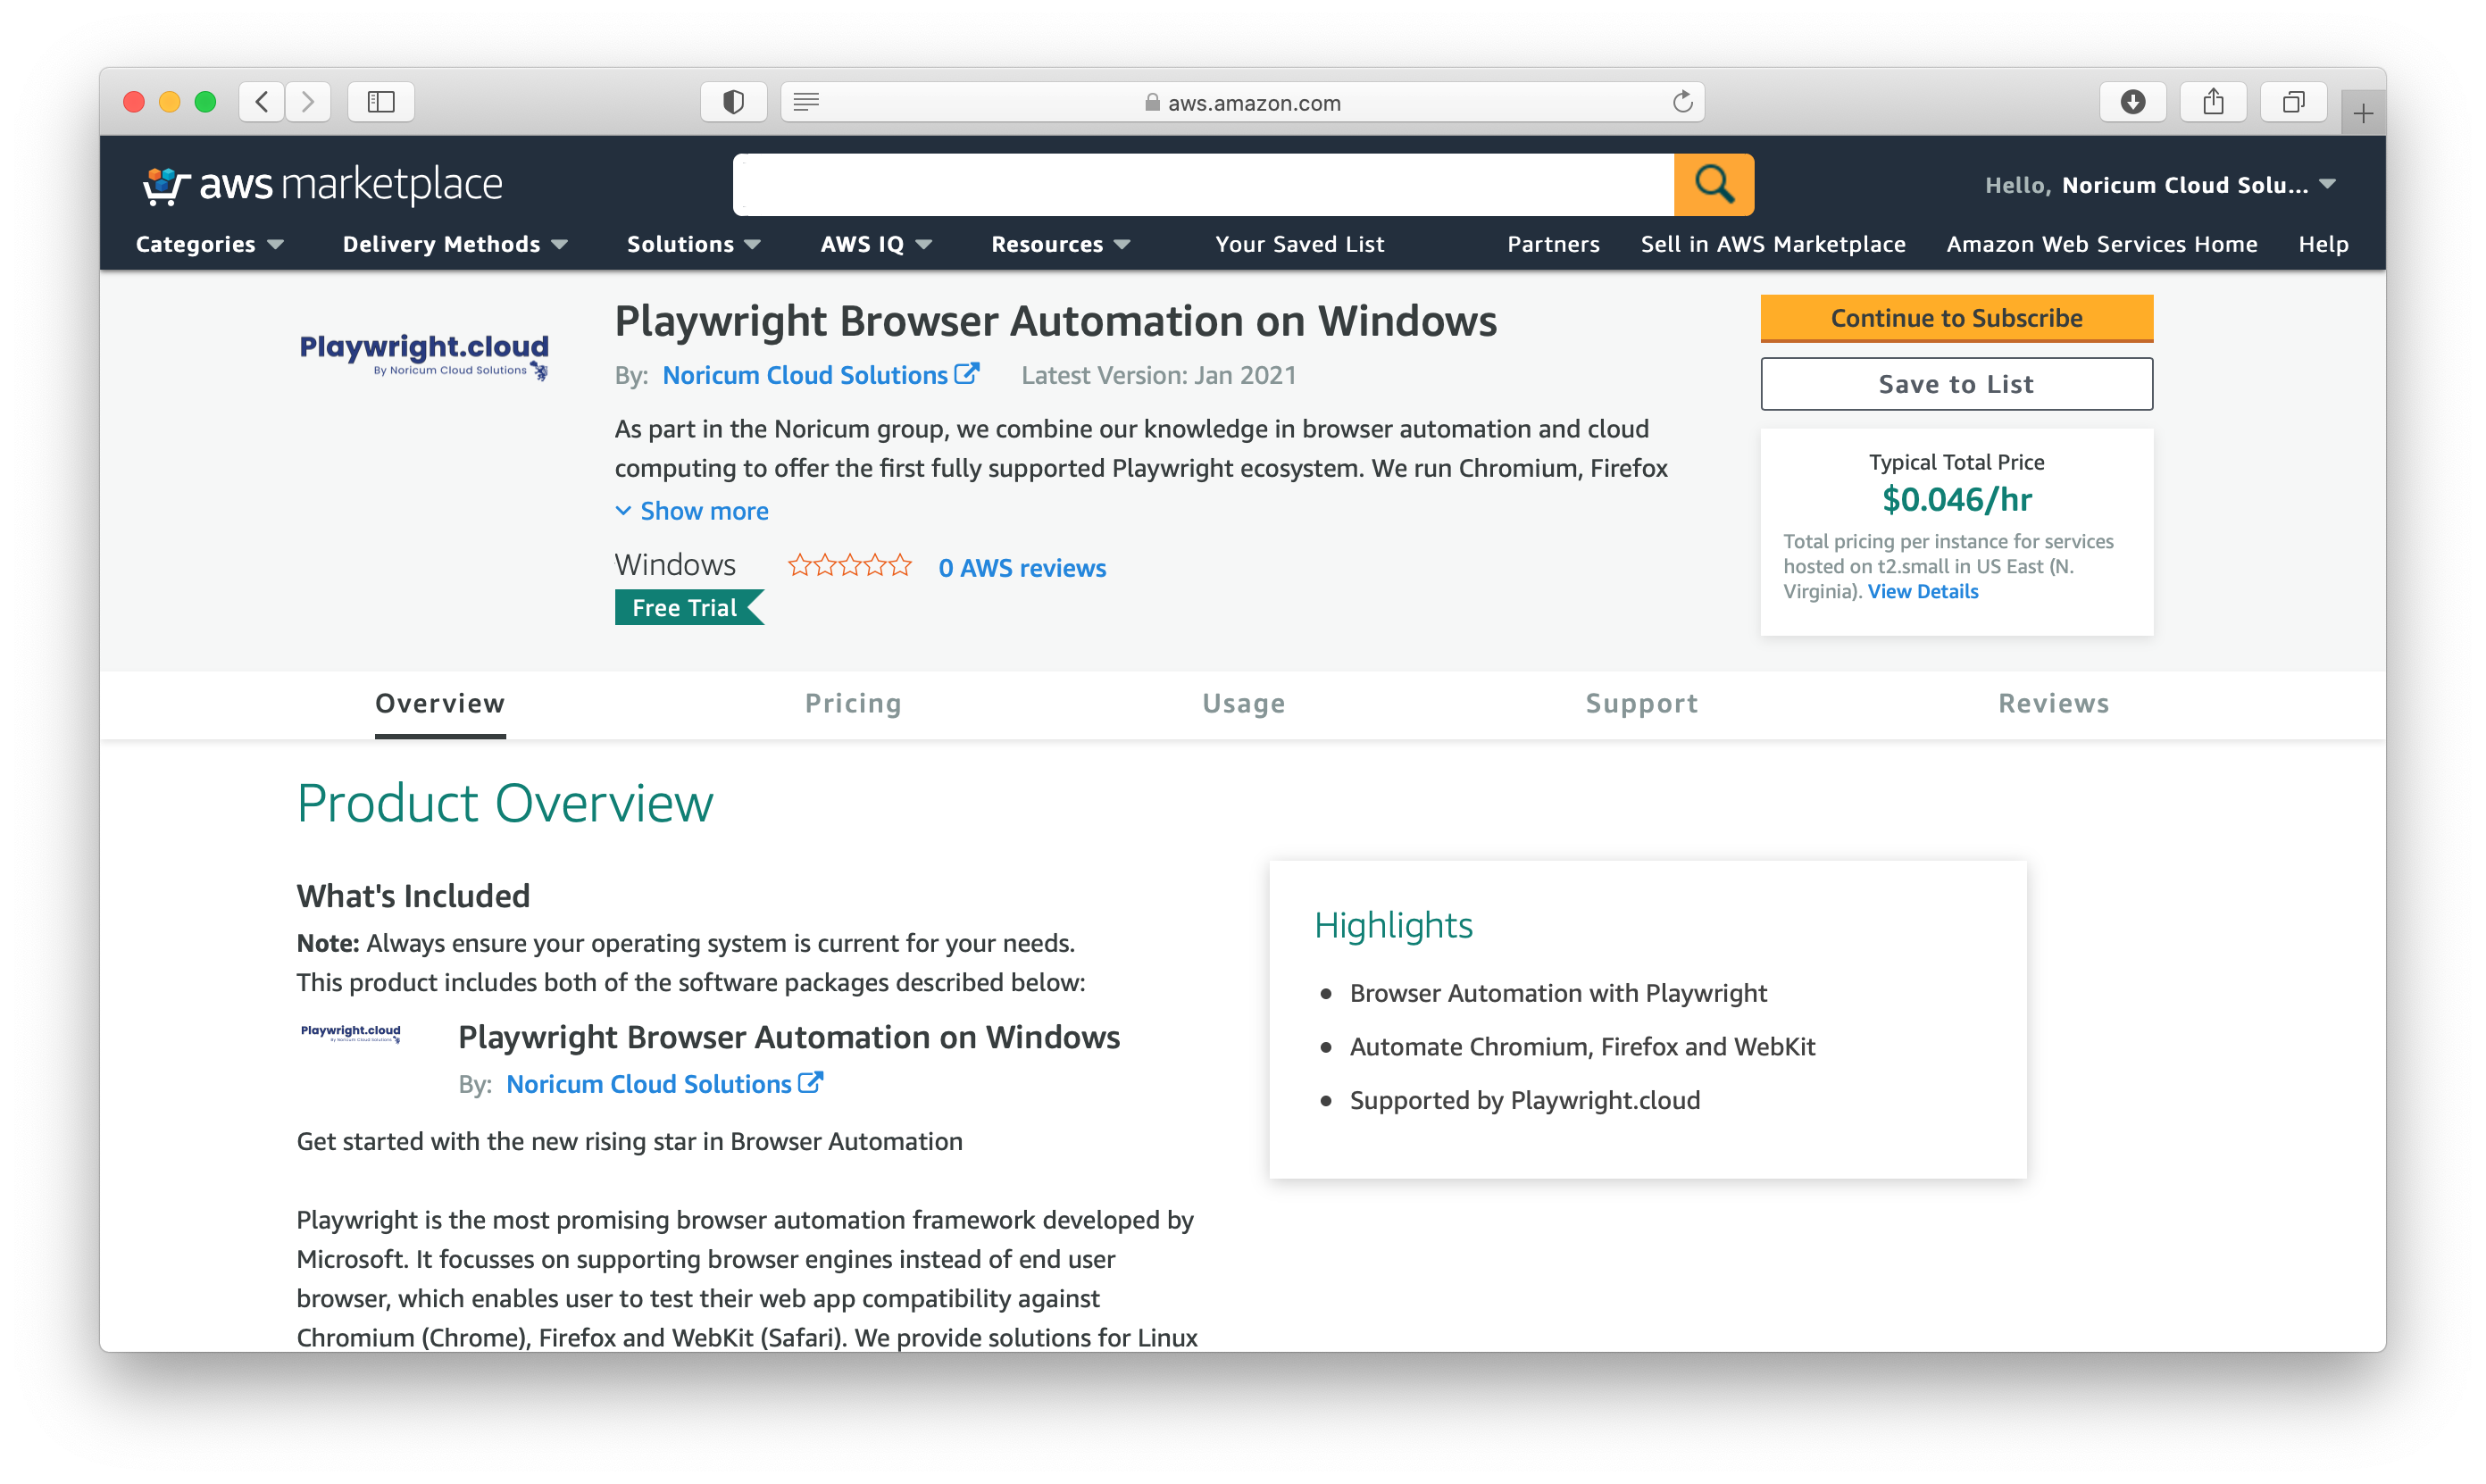The image size is (2486, 1484).
Task: Show all tabs overview icon
Action: click(2293, 102)
